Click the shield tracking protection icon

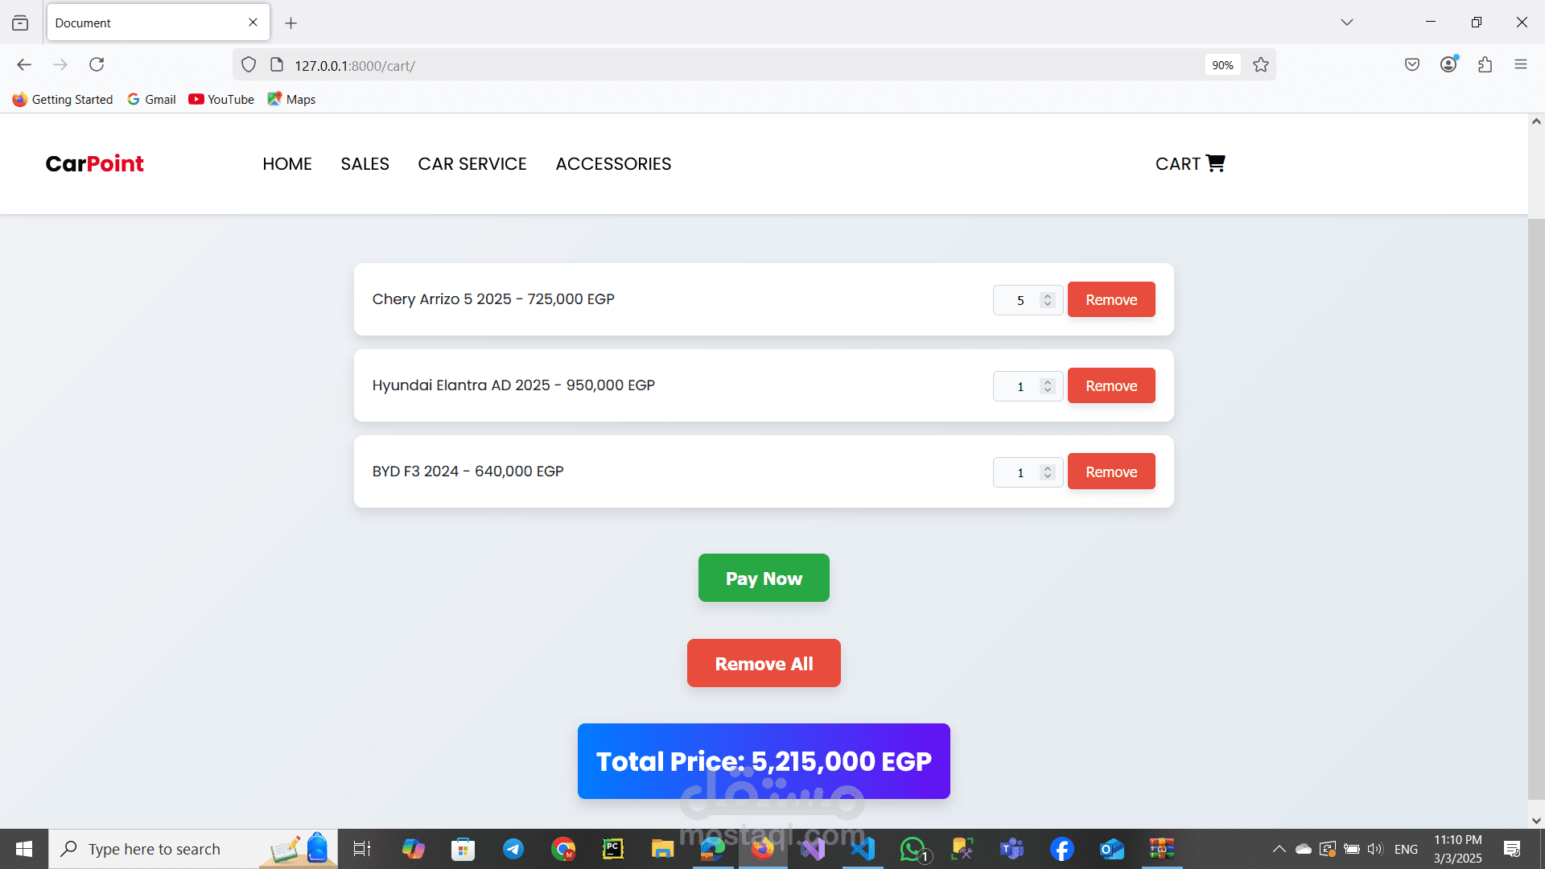[249, 65]
